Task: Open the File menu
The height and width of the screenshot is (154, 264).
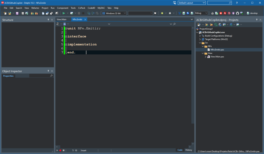Action: pos(5,8)
